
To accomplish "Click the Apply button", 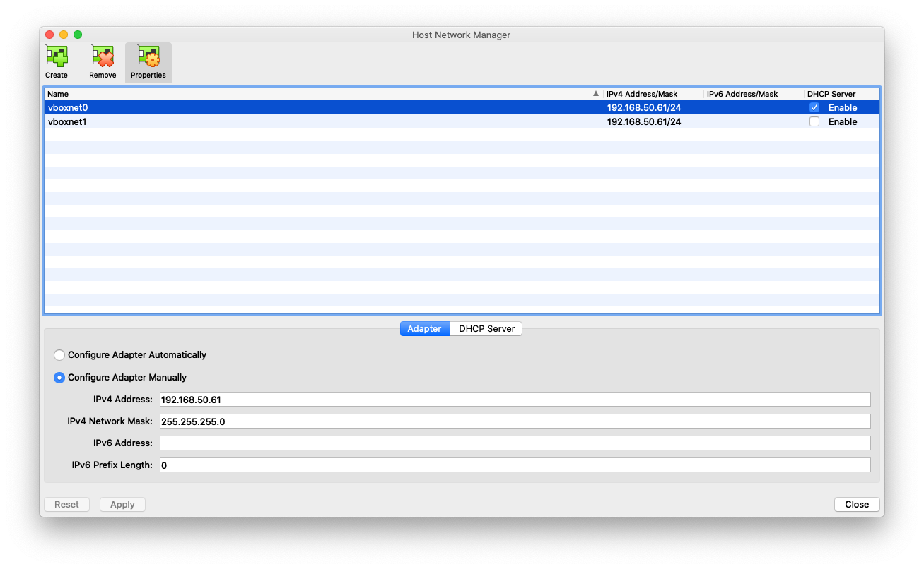I will pos(122,504).
